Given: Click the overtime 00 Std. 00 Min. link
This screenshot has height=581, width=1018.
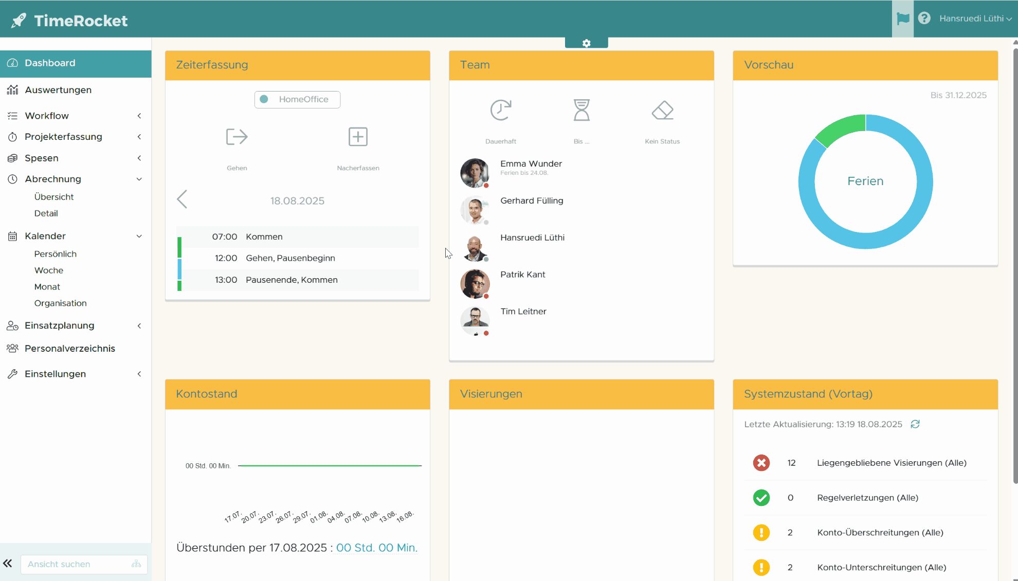Looking at the screenshot, I should 376,548.
